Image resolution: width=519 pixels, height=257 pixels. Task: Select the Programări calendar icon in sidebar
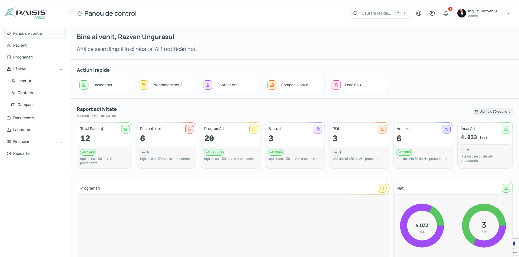(x=9, y=57)
